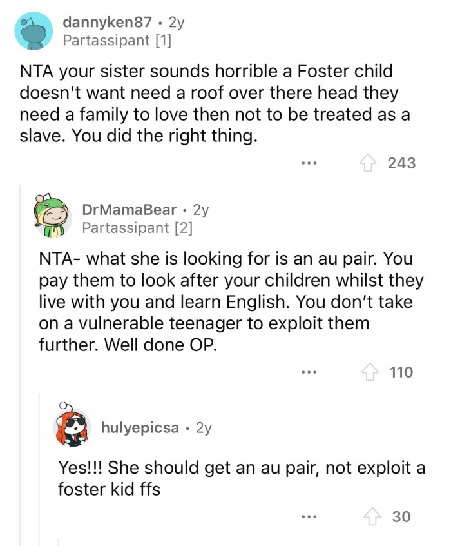
Task: Open more options on dannyken87's comment
Action: [x=309, y=163]
